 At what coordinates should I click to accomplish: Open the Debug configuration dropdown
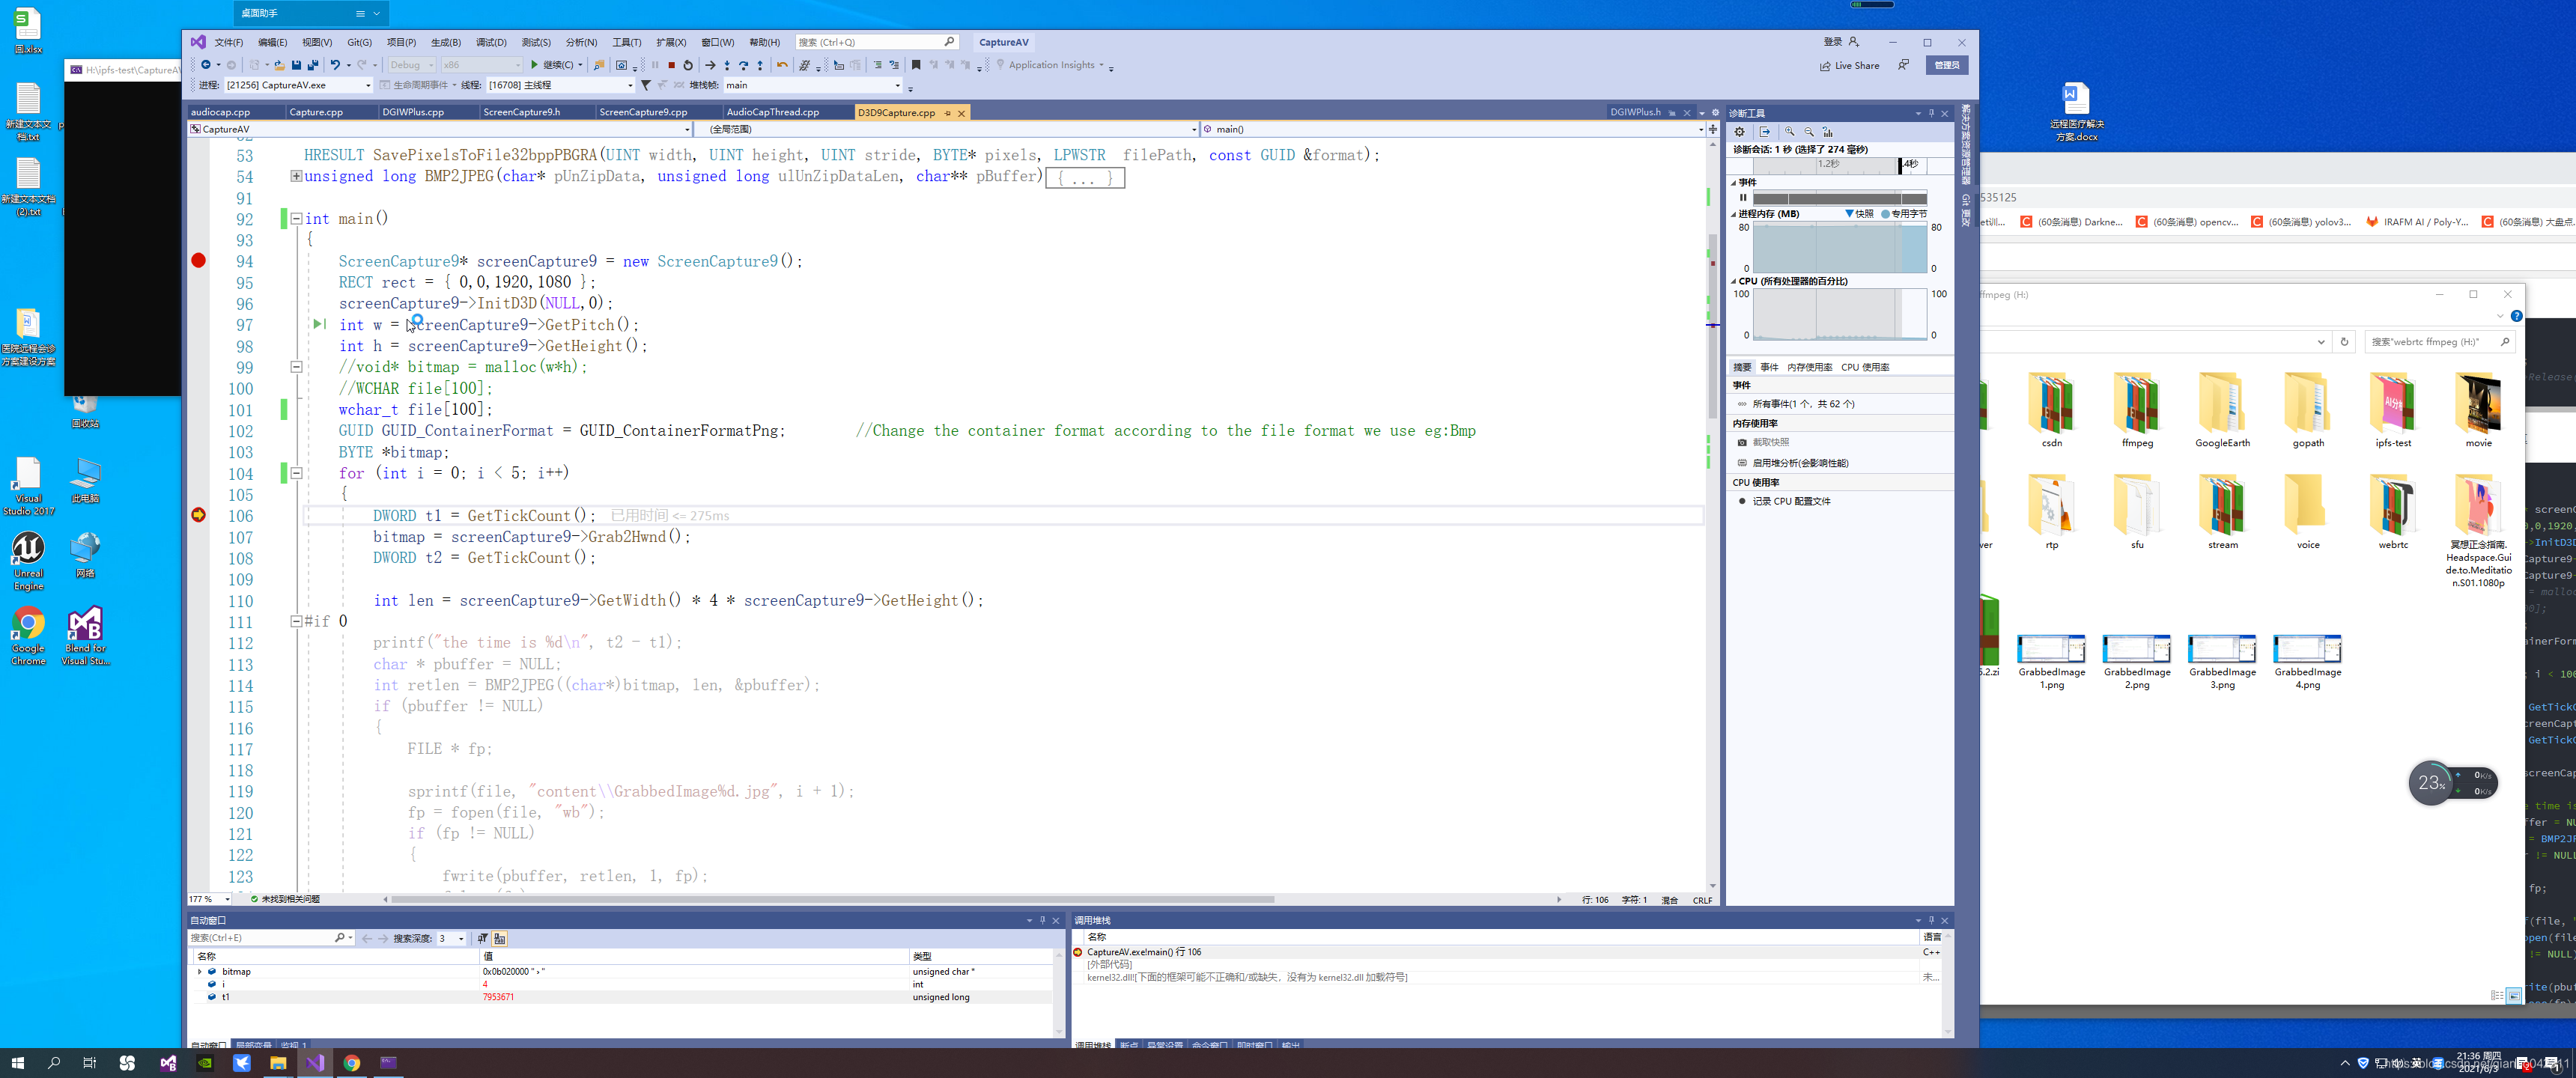[411, 65]
